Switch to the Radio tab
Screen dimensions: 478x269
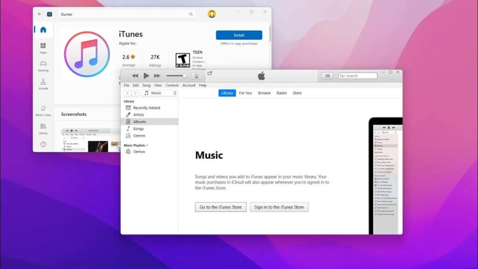(281, 93)
